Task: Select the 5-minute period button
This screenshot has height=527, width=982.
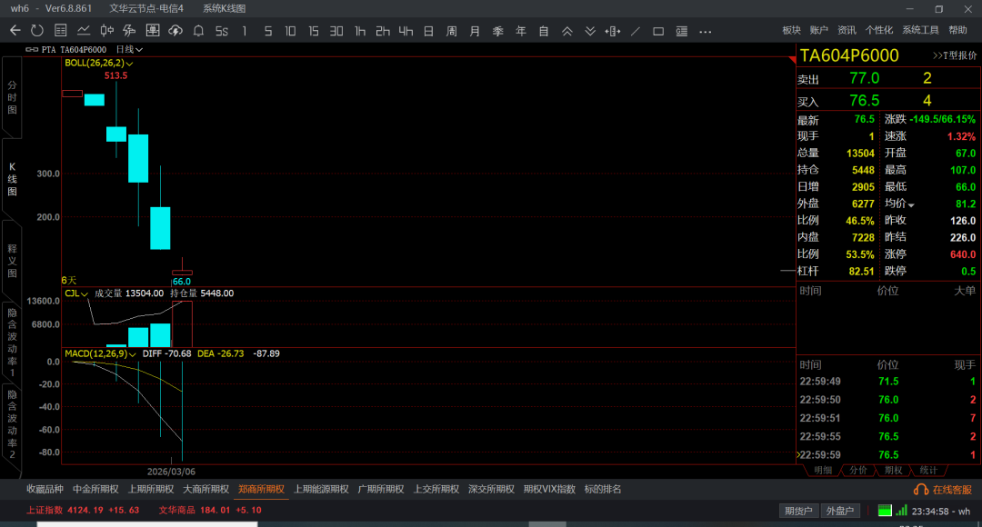Action: [268, 31]
